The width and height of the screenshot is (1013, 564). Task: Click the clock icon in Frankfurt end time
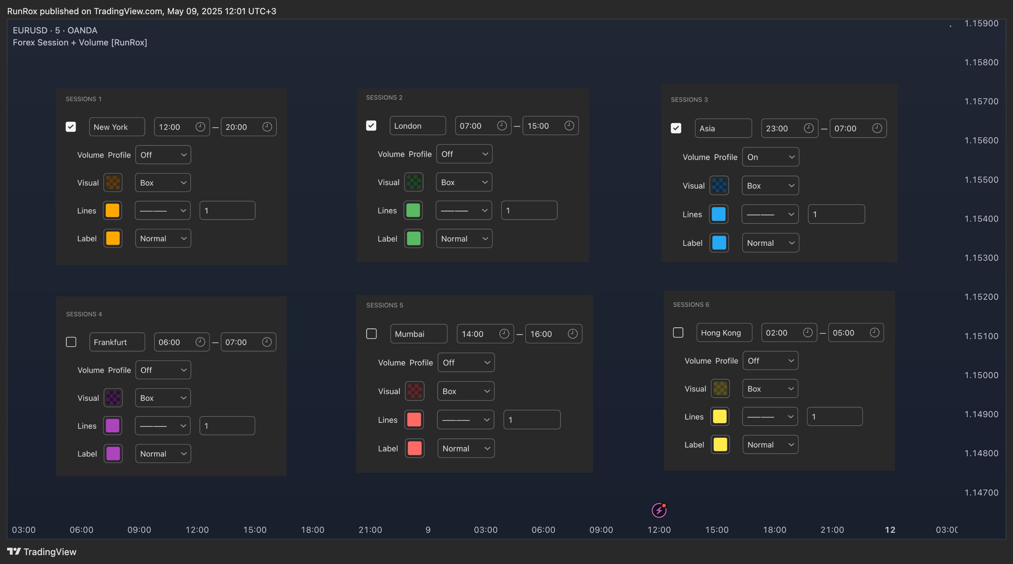click(267, 342)
